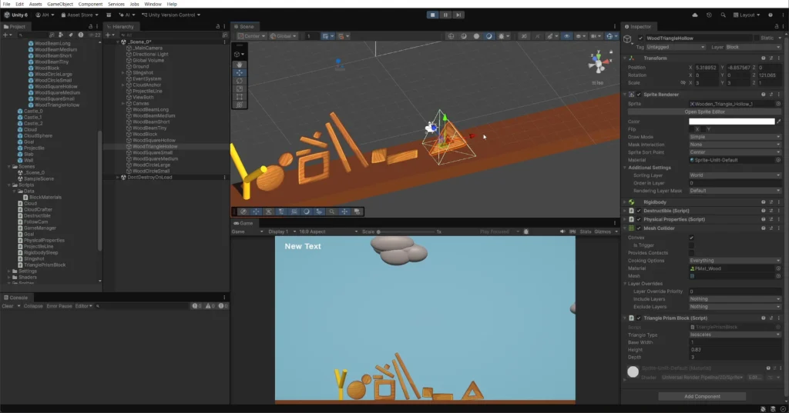Open Package Manager icon beside Asset Store
This screenshot has height=413, width=789.
[x=109, y=15]
